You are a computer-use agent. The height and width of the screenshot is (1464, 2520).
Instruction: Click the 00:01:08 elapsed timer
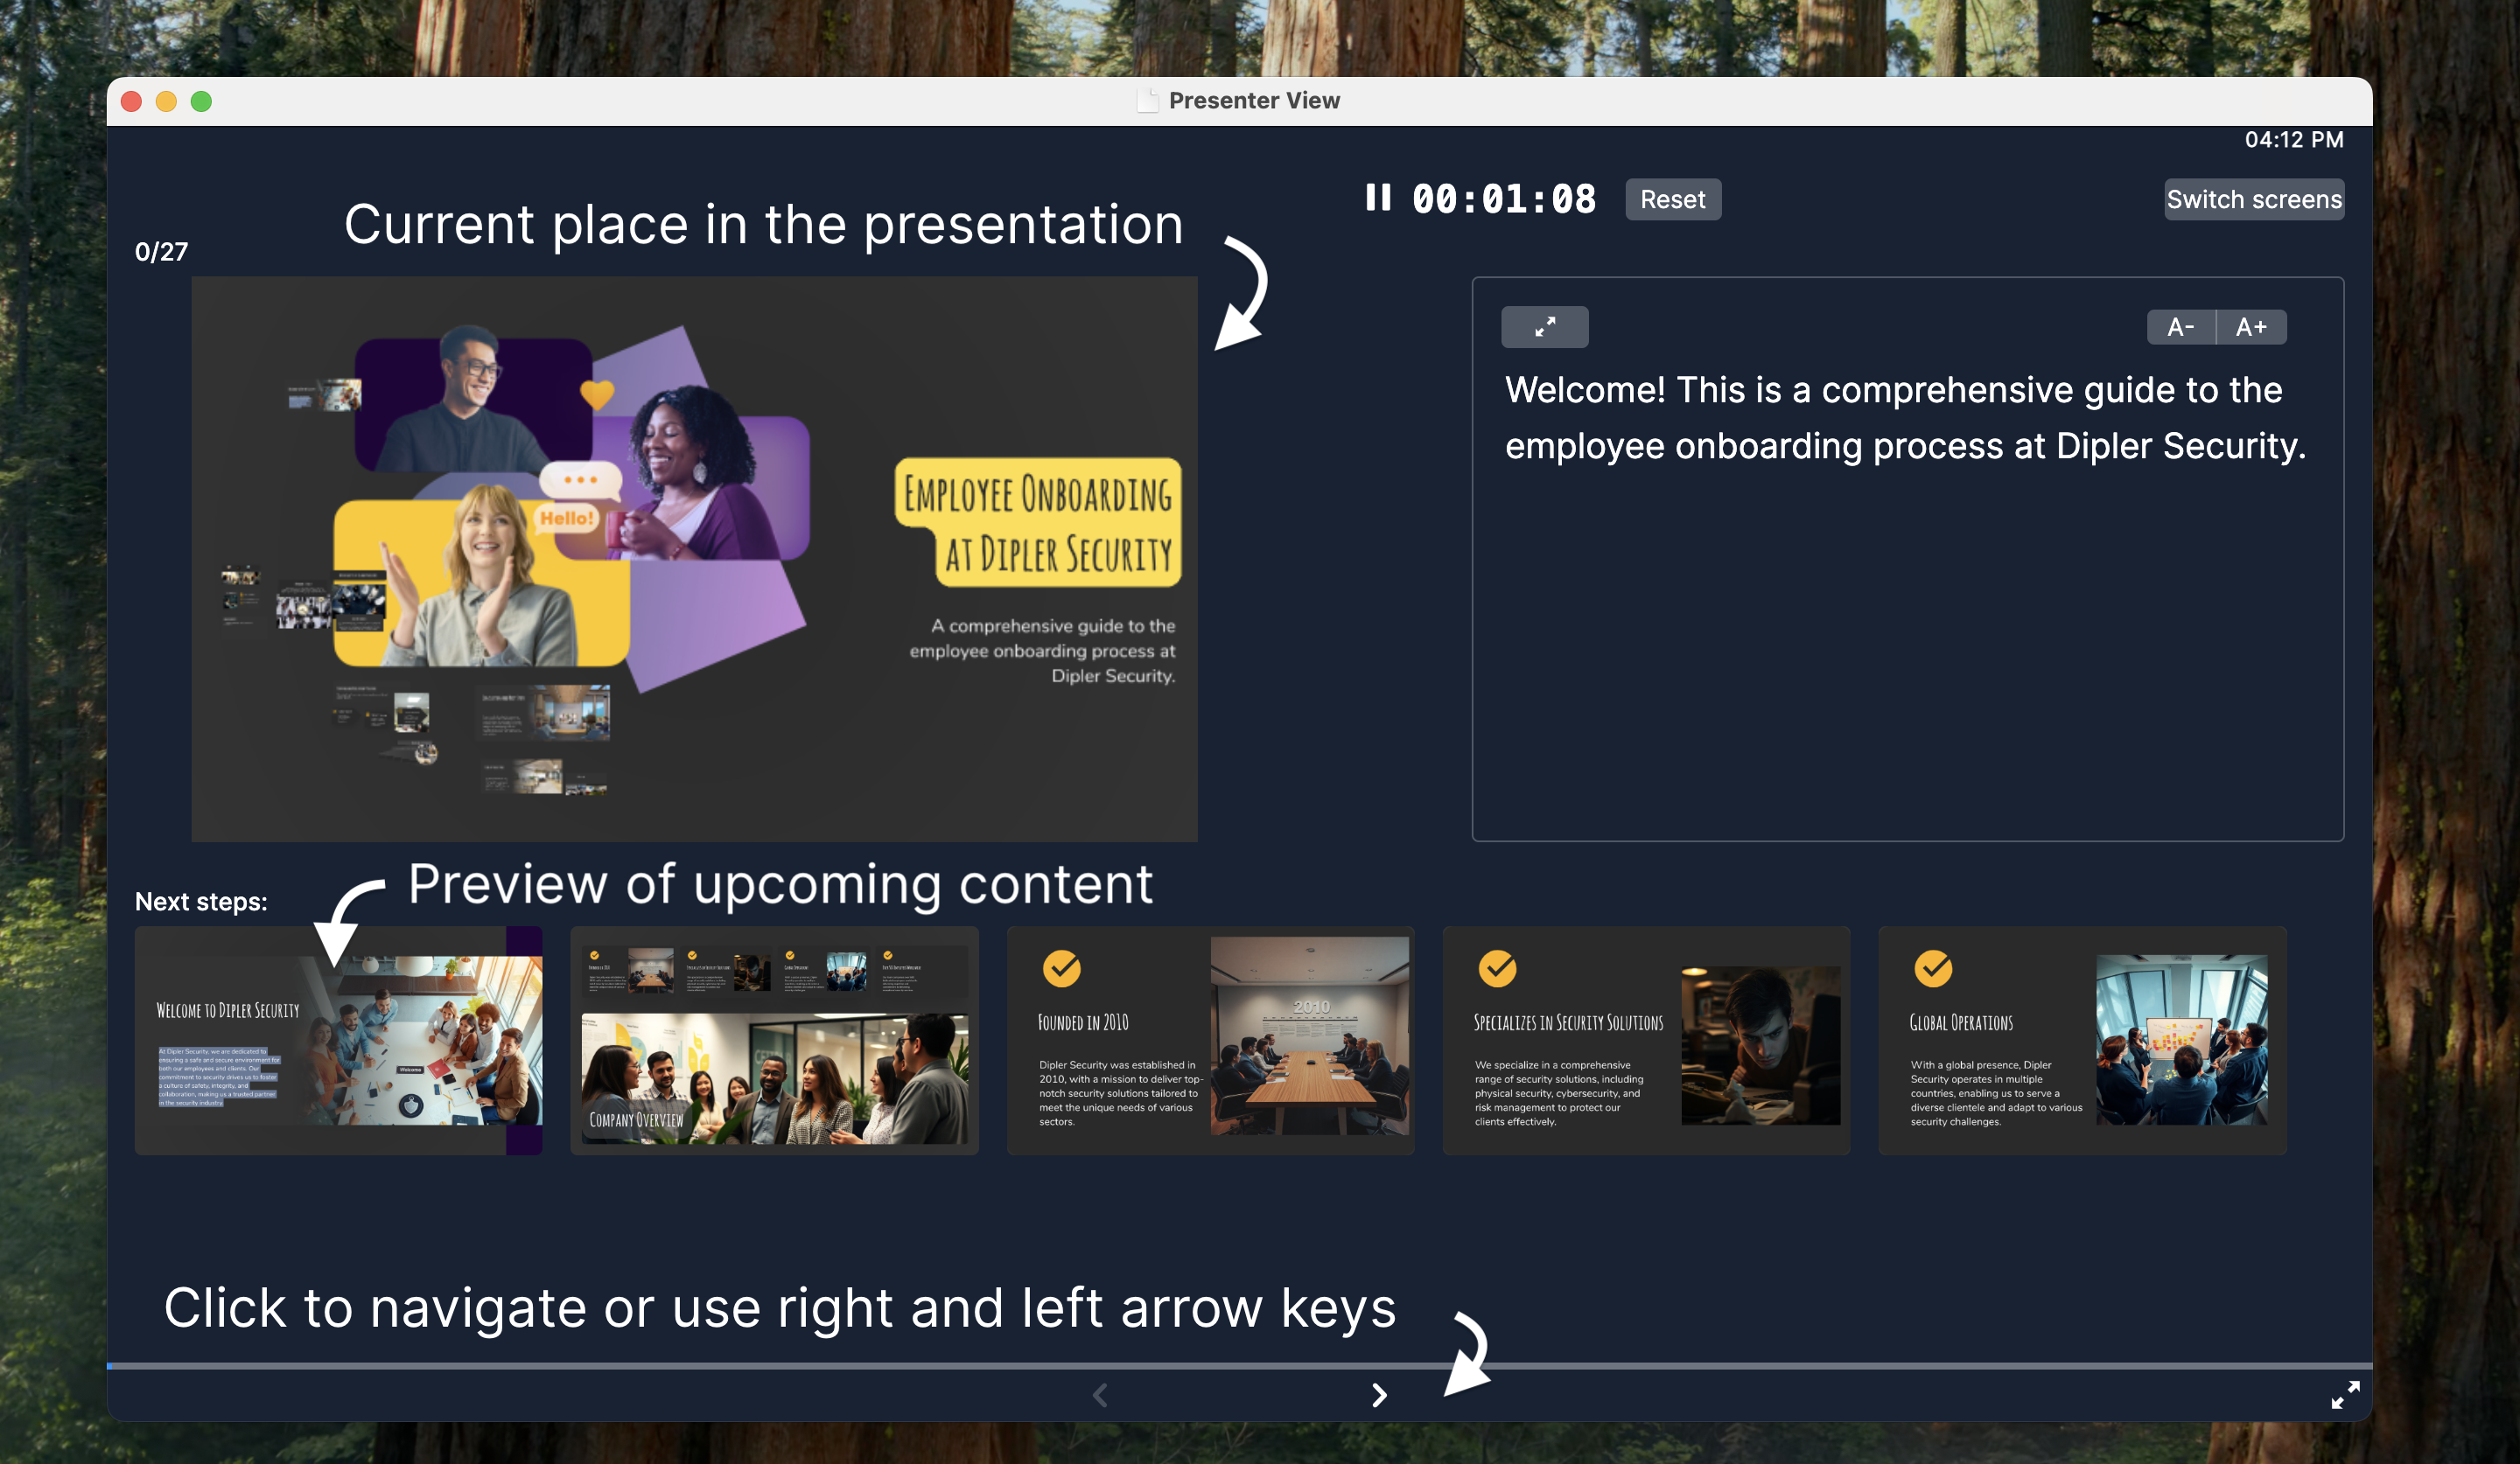click(1503, 199)
